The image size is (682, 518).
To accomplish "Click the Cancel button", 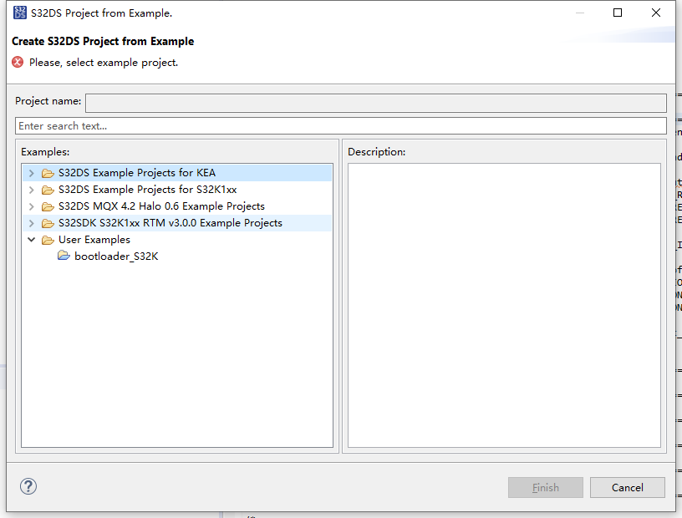I will pyautogui.click(x=627, y=487).
